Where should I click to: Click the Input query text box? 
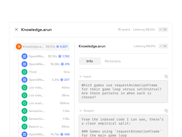point(123,91)
